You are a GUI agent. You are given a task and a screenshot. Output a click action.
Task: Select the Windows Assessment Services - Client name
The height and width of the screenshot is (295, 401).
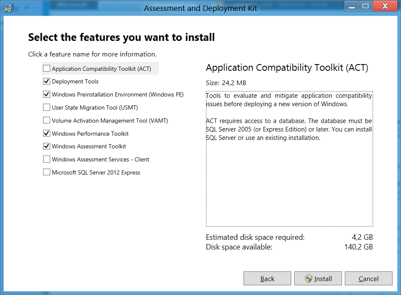click(100, 159)
